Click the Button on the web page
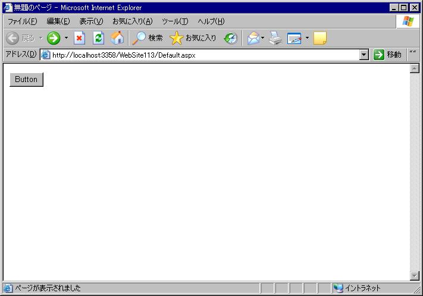 (x=26, y=80)
